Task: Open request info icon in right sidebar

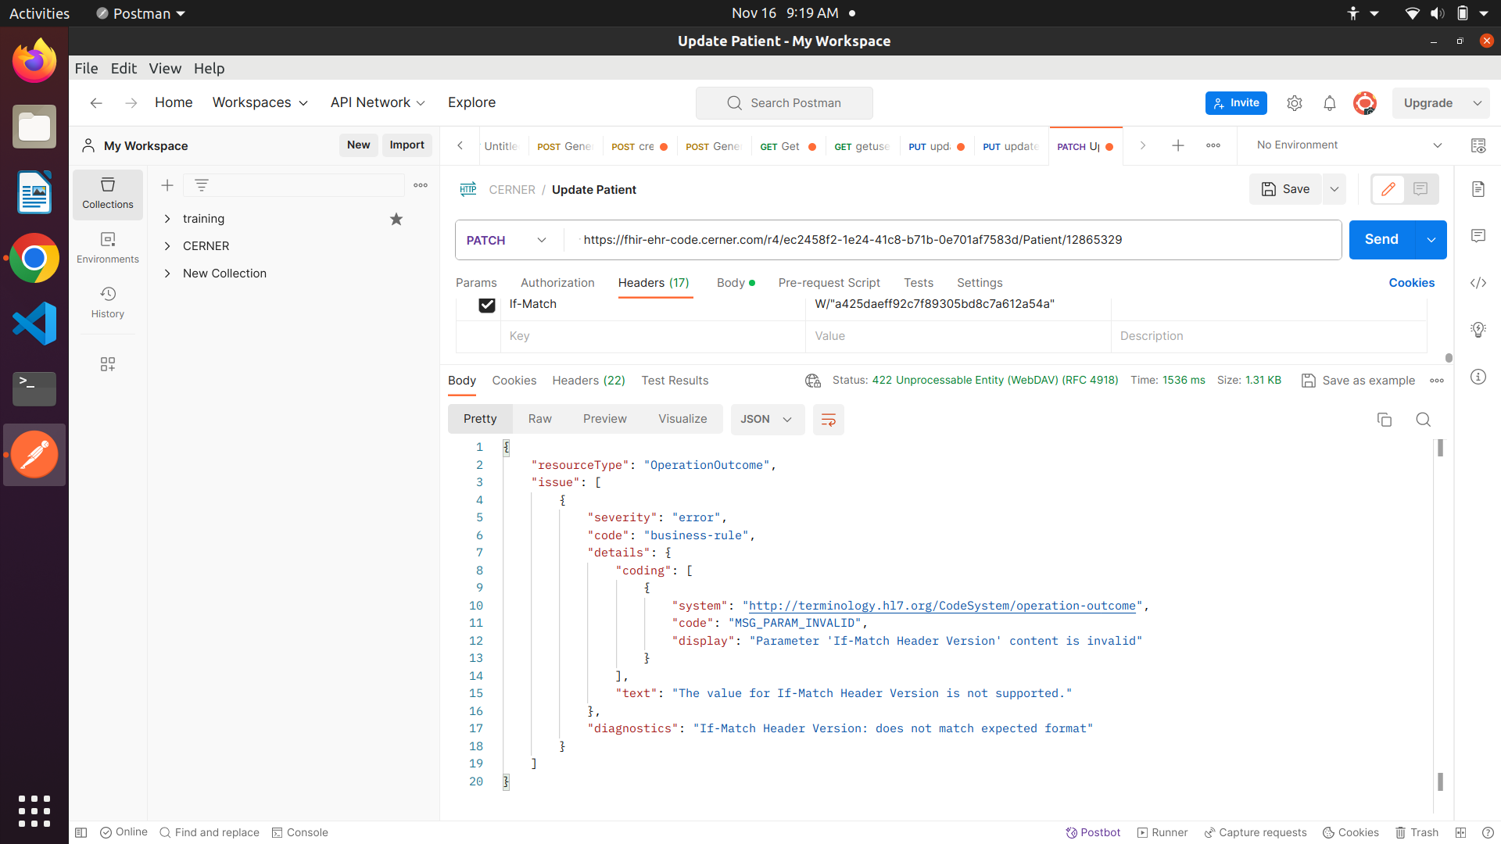Action: click(1478, 377)
